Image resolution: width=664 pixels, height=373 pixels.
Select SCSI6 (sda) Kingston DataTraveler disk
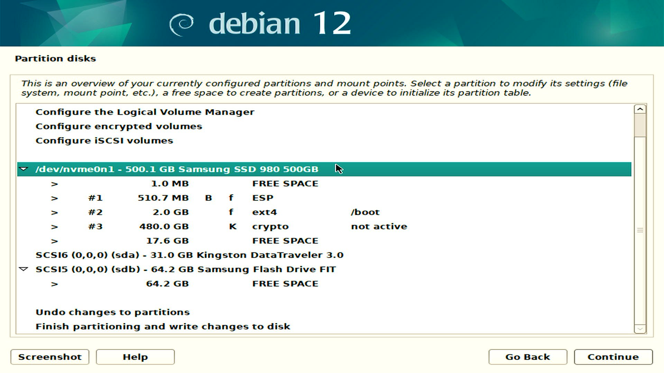pos(324,255)
